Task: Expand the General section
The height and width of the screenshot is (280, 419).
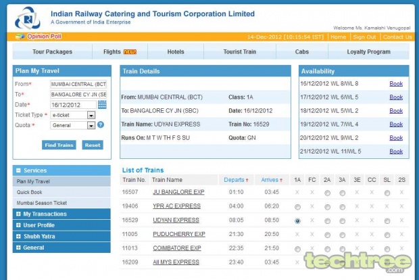Action: [x=61, y=248]
